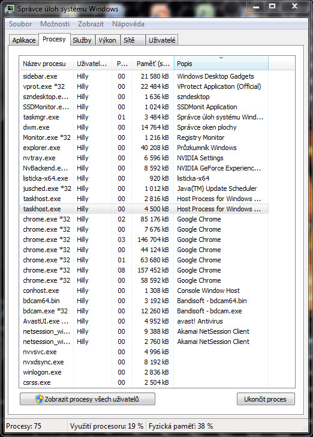
Task: Select the bdcam.exe *32 process
Action: pos(144,311)
